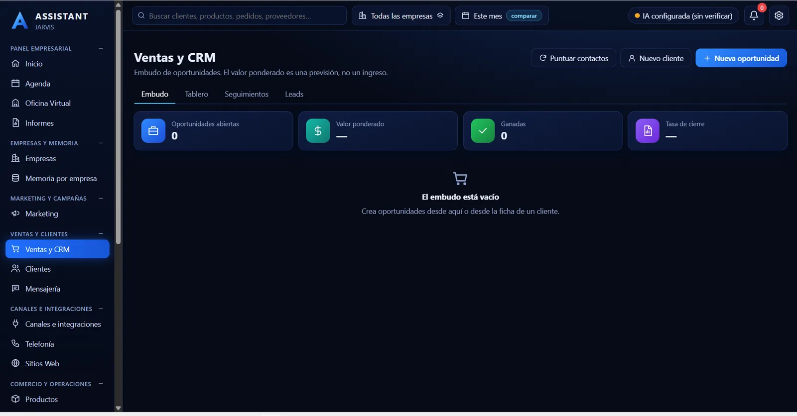Toggle the comparar pill
This screenshot has height=416, width=797.
coord(524,15)
